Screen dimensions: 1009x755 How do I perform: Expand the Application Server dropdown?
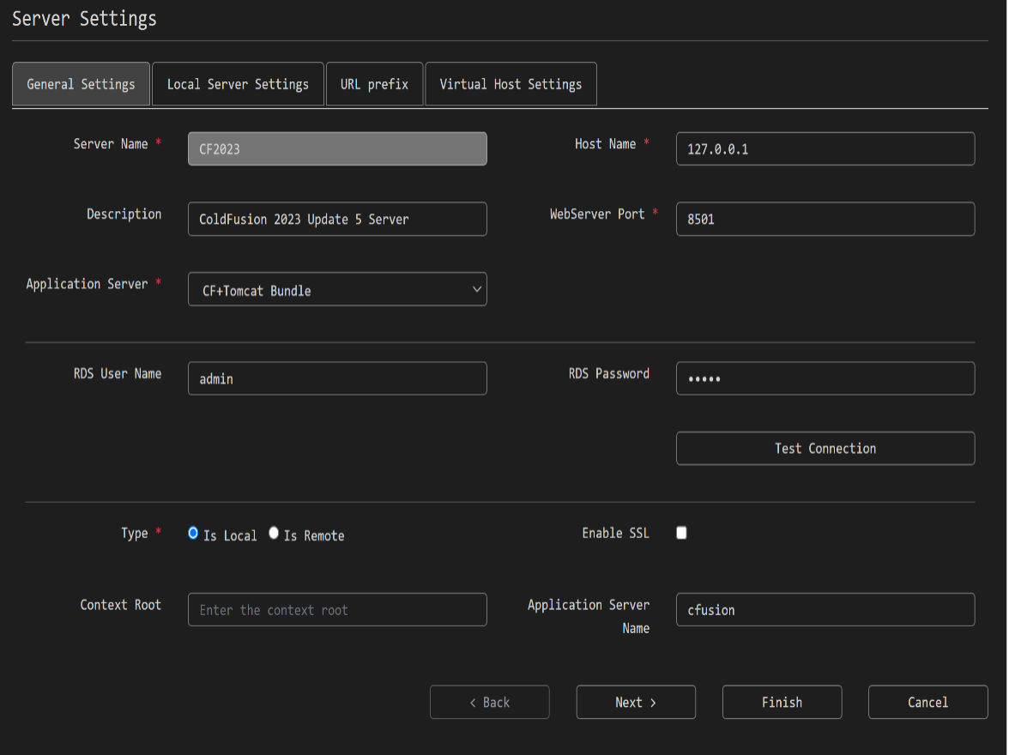click(337, 289)
